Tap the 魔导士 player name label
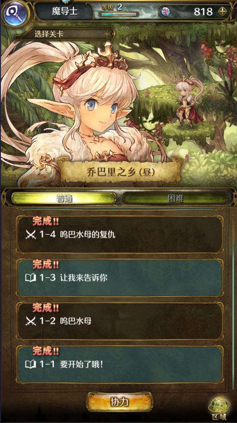The width and height of the screenshot is (237, 423). click(65, 11)
